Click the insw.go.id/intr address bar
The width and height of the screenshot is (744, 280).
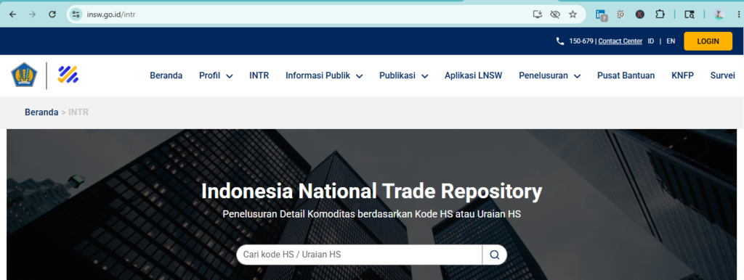(304, 15)
